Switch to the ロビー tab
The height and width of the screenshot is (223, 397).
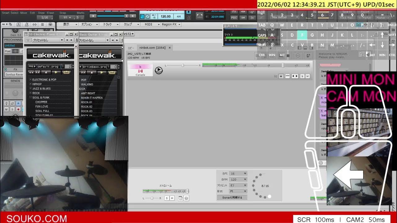point(131,48)
